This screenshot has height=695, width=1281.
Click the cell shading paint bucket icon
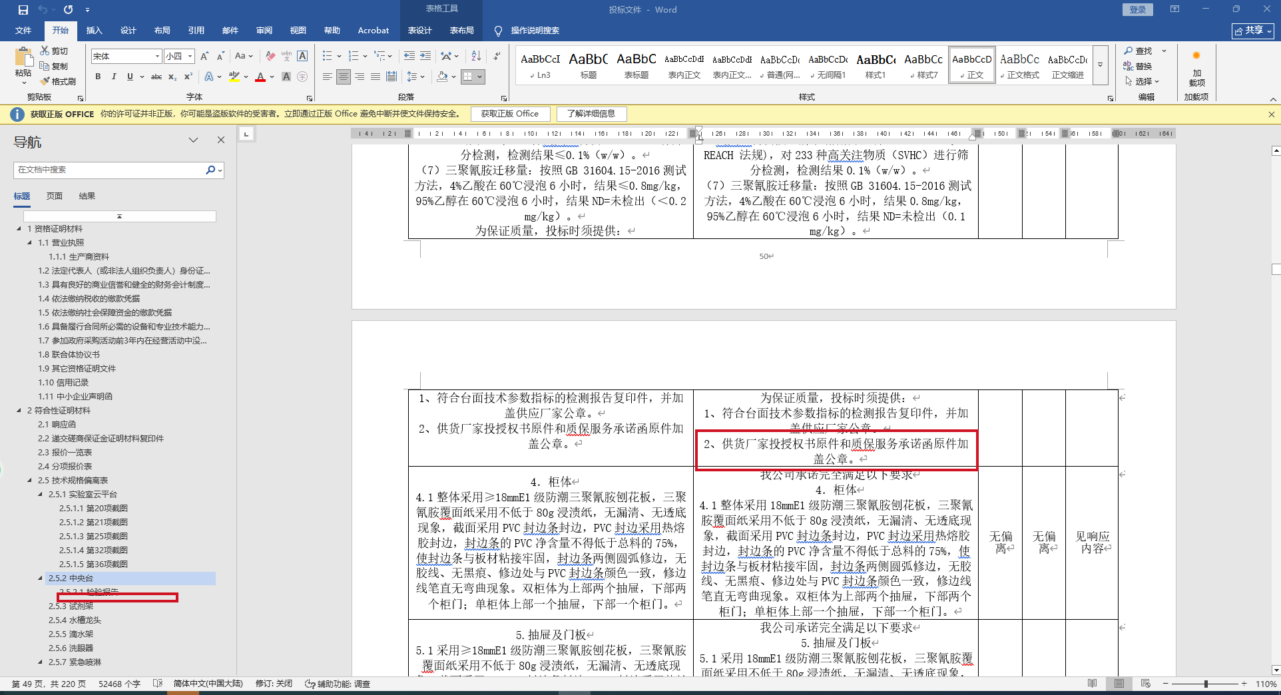[442, 77]
